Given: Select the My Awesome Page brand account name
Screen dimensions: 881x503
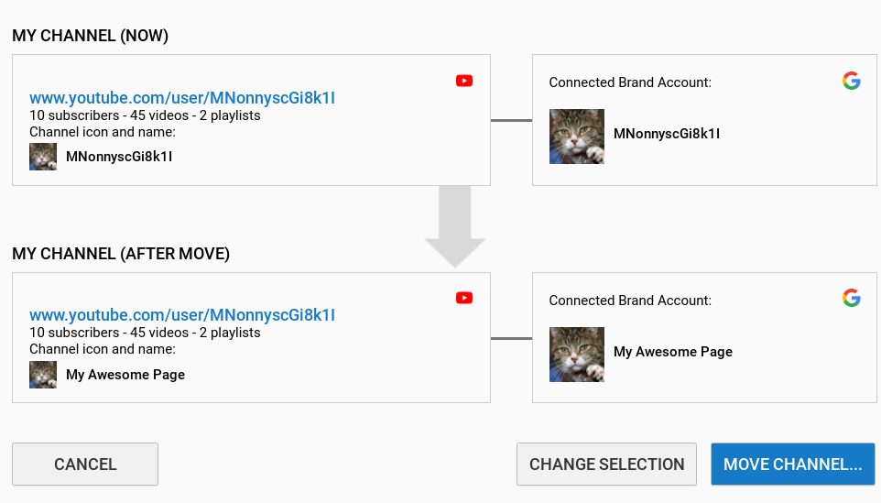Looking at the screenshot, I should tap(673, 352).
